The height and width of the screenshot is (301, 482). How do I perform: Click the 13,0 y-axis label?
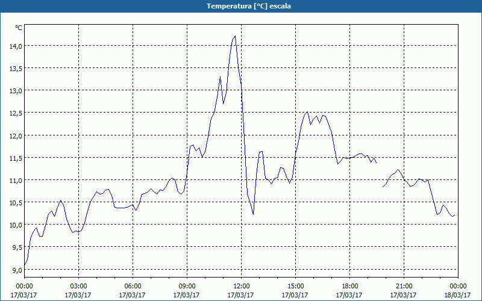pos(16,91)
